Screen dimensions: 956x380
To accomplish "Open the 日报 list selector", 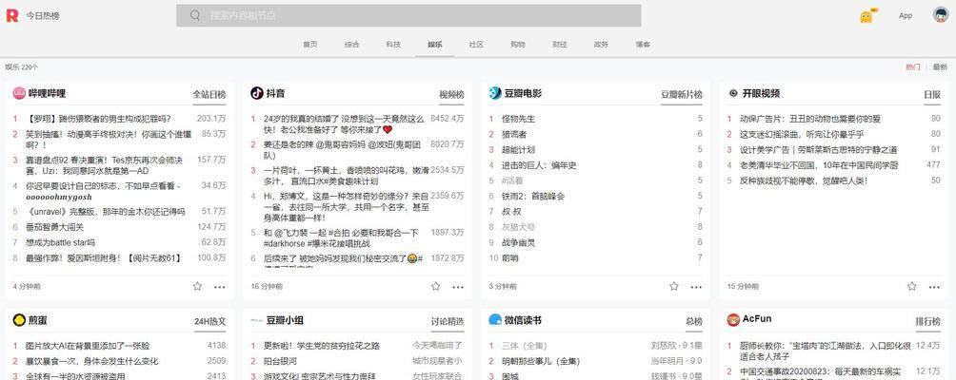I will point(932,94).
